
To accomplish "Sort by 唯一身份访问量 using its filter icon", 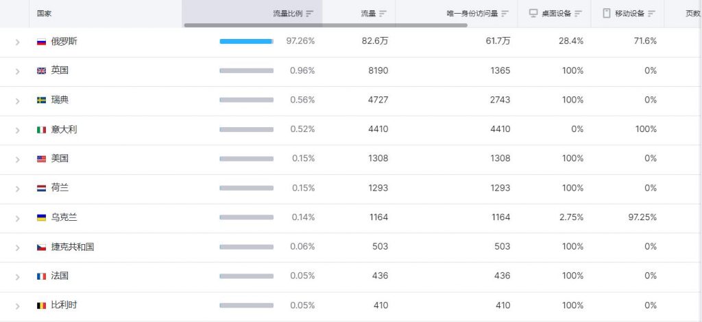I will [505, 14].
